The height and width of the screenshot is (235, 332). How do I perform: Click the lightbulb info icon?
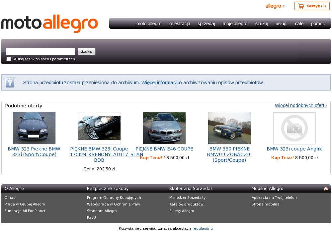[x=10, y=83]
